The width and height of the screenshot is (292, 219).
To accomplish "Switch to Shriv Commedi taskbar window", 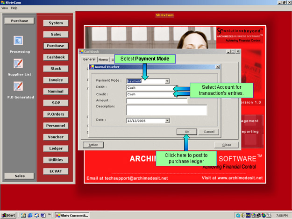I will 72,215.
